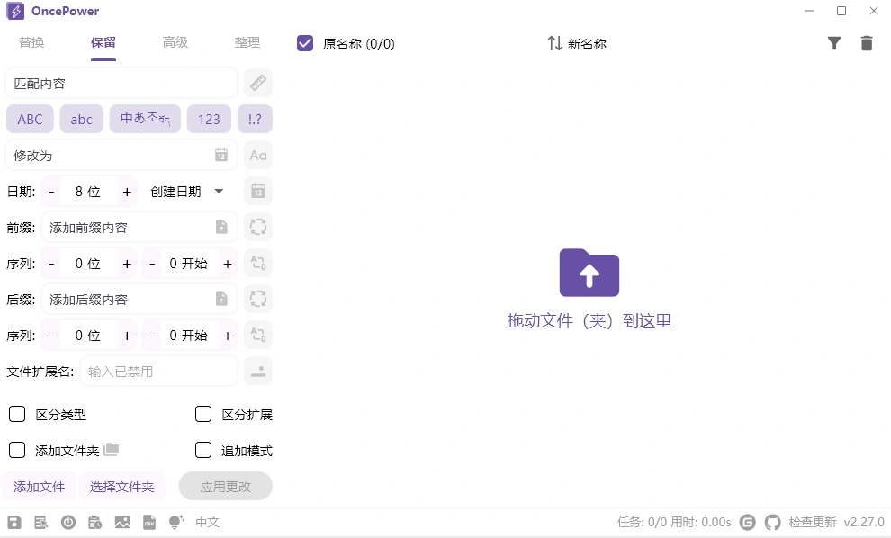Image resolution: width=891 pixels, height=538 pixels.
Task: Click the Aa case icon beside 修改为 field
Action: (258, 155)
